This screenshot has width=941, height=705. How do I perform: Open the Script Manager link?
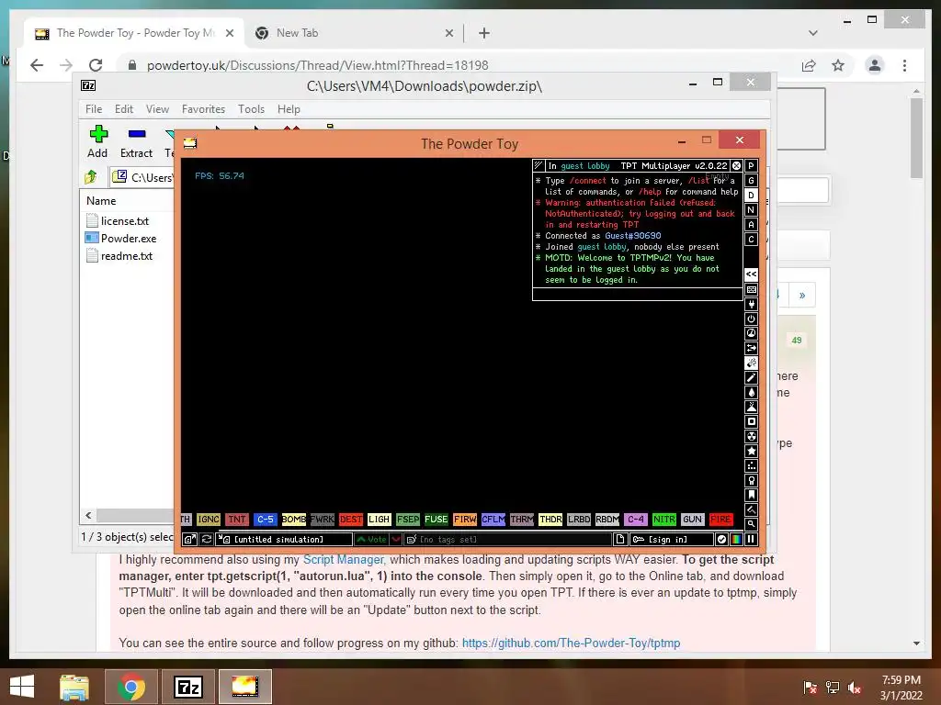[343, 559]
